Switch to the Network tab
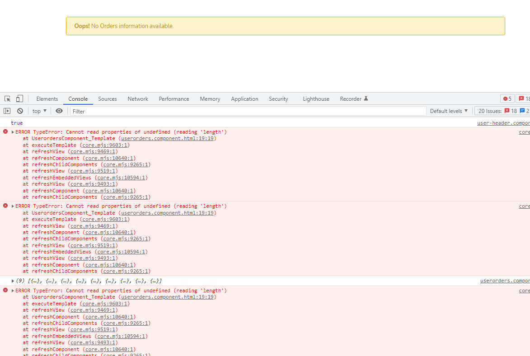 pyautogui.click(x=138, y=99)
